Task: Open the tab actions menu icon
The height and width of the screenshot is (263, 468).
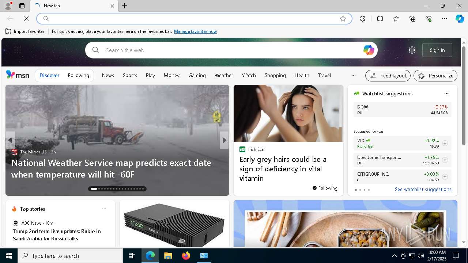Action: point(22,6)
